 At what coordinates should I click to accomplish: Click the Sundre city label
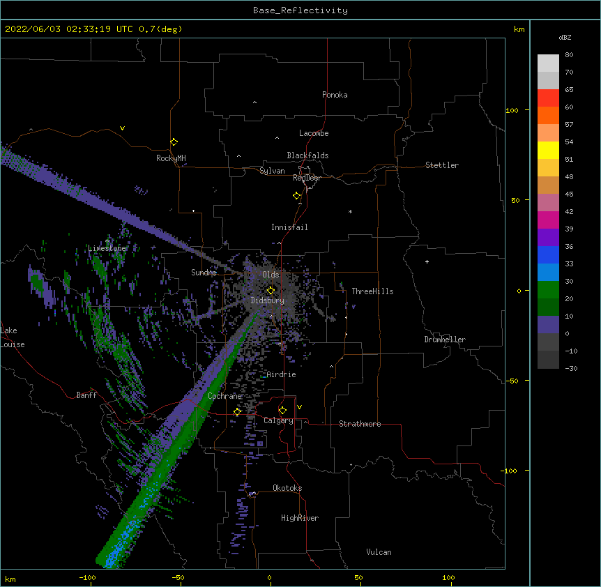(204, 273)
